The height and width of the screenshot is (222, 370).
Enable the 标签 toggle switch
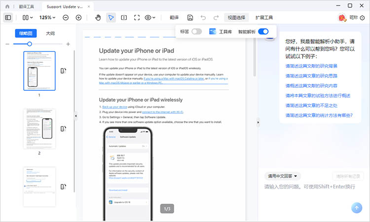point(196,32)
